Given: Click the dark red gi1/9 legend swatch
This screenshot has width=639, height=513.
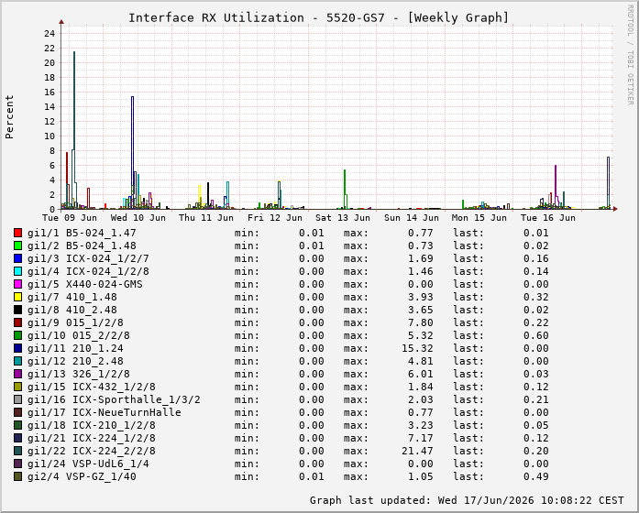Looking at the screenshot, I should (x=17, y=322).
